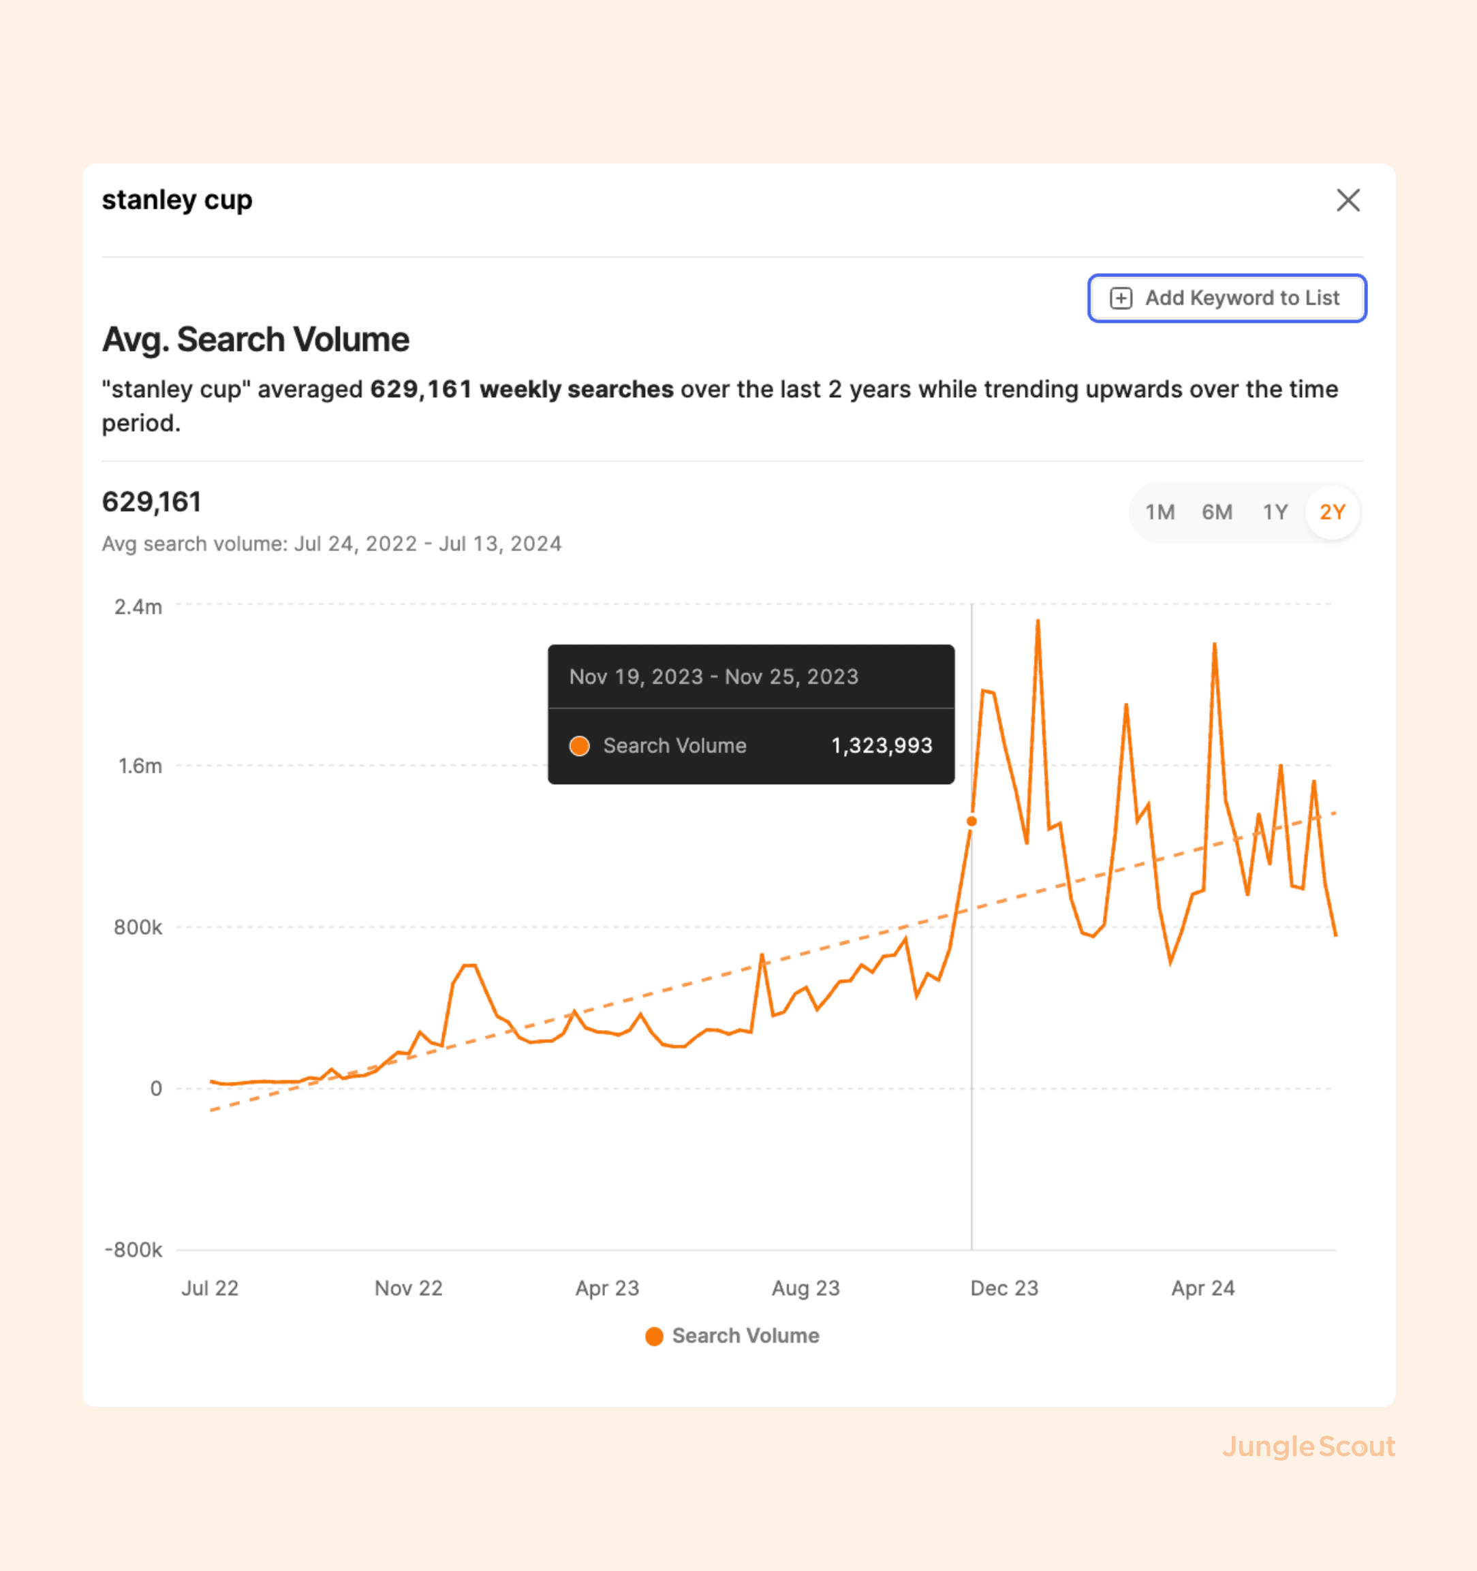Show the 1Y search volume range
This screenshot has height=1571, width=1477.
1275,512
